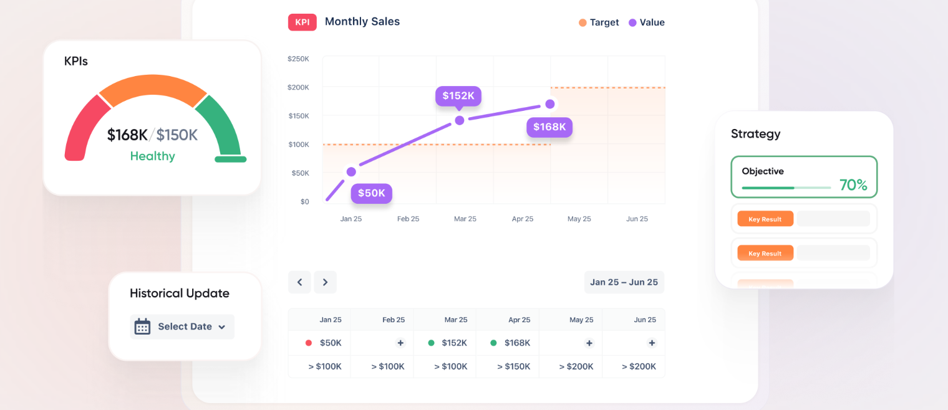This screenshot has width=948, height=410.
Task: Click the first Key Result pill in Strategy
Action: coord(765,219)
